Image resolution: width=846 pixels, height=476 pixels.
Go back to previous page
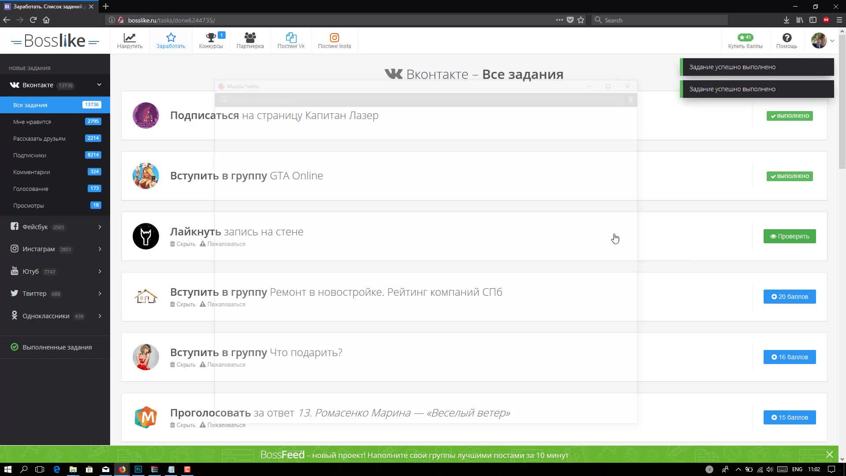(7, 20)
